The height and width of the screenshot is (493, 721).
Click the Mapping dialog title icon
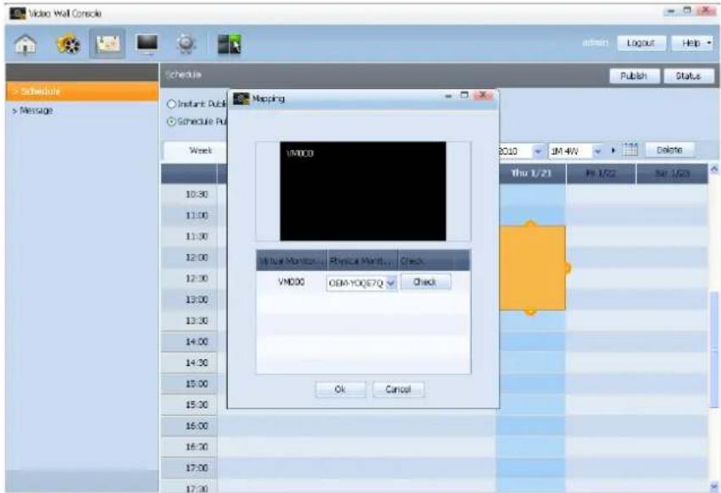[241, 98]
